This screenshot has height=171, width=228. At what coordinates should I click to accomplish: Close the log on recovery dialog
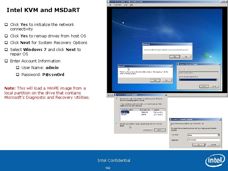tap(220, 119)
